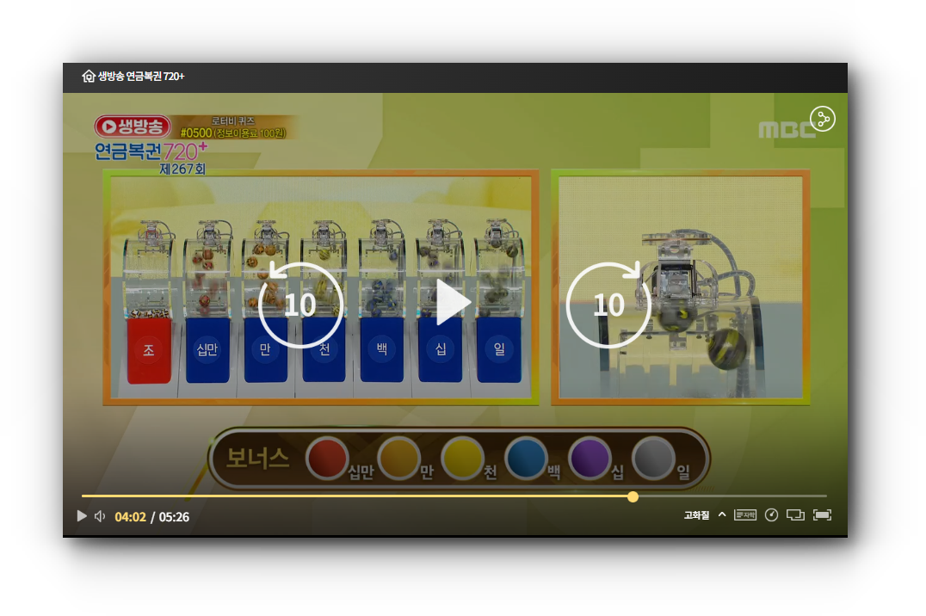Start playback with the center play button
The width and height of the screenshot is (926, 616).
453,302
